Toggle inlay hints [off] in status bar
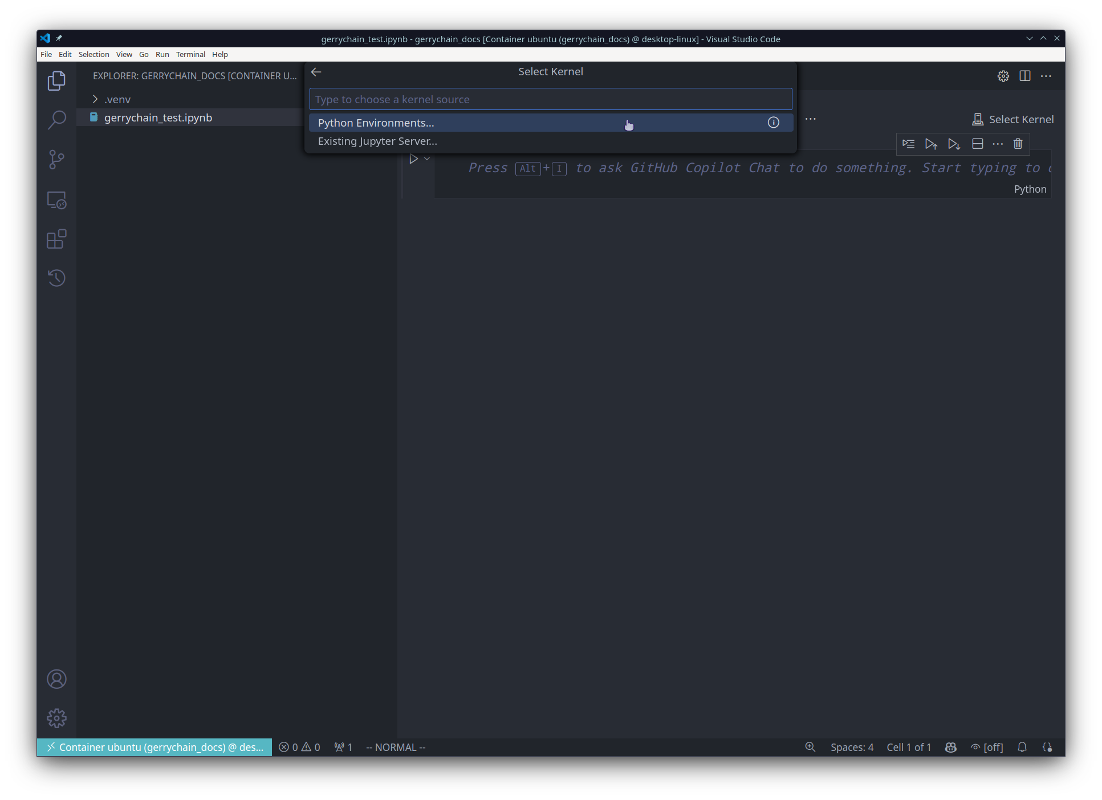 (987, 747)
